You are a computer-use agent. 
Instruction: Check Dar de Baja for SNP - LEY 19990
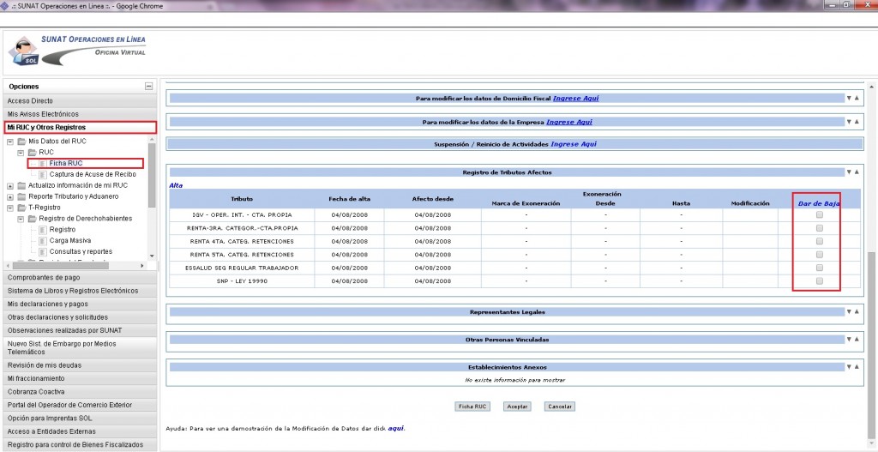click(819, 281)
